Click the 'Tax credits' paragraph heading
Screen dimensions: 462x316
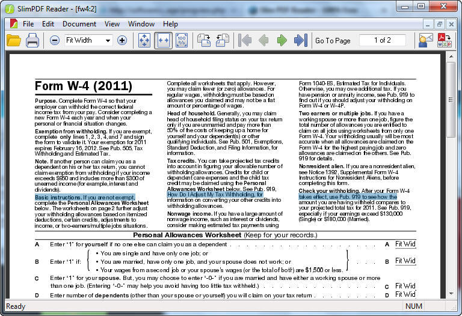(182, 161)
